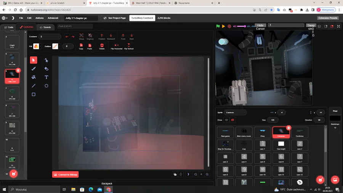Start project with the green flag

tap(218, 26)
